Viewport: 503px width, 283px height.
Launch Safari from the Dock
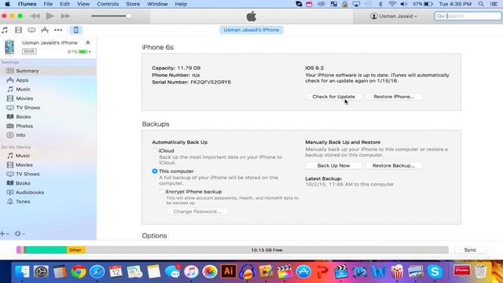point(97,272)
